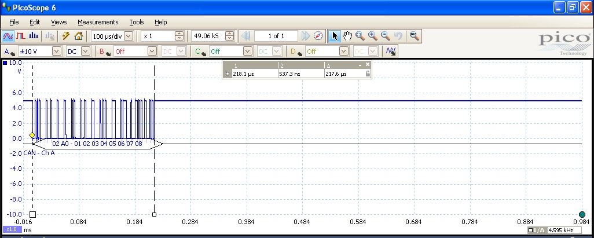594x238 pixels.
Task: Click the rulers lock icon
Action: (368, 74)
